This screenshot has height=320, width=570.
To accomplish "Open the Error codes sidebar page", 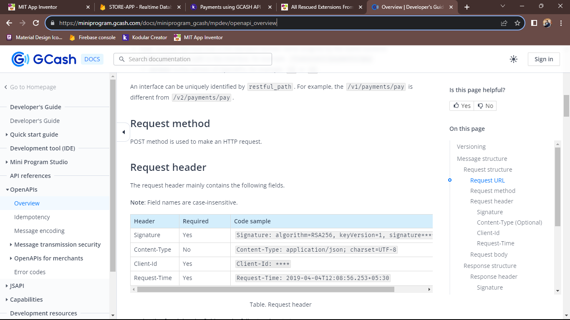I will point(30,272).
